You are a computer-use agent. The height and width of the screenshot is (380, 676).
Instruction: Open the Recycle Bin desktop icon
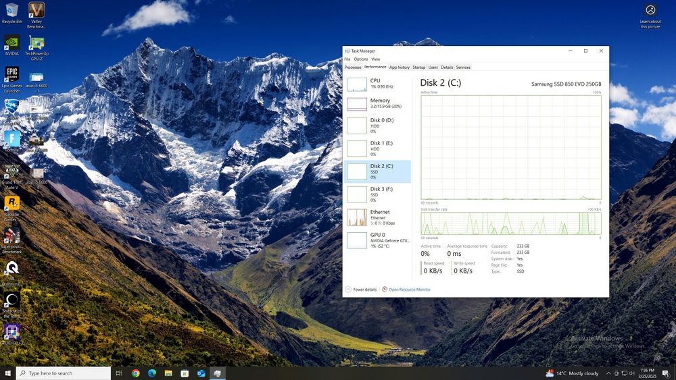click(x=11, y=13)
